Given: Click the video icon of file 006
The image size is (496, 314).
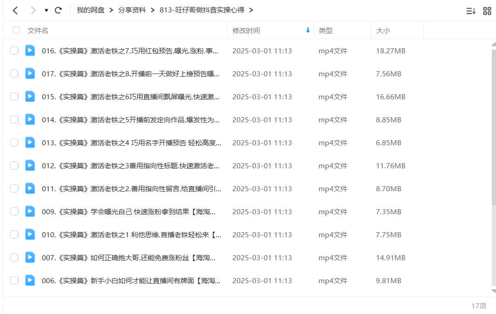Looking at the screenshot, I should coord(30,280).
